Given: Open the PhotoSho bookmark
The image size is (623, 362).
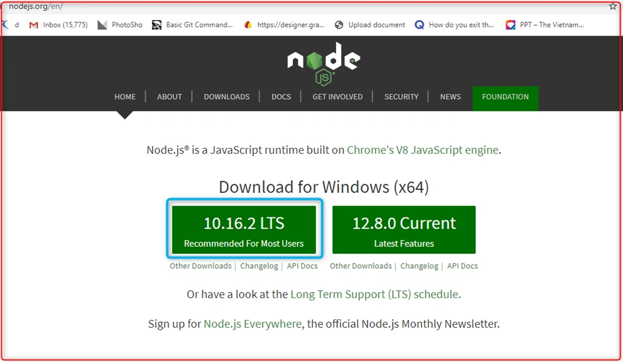Looking at the screenshot, I should pyautogui.click(x=120, y=24).
